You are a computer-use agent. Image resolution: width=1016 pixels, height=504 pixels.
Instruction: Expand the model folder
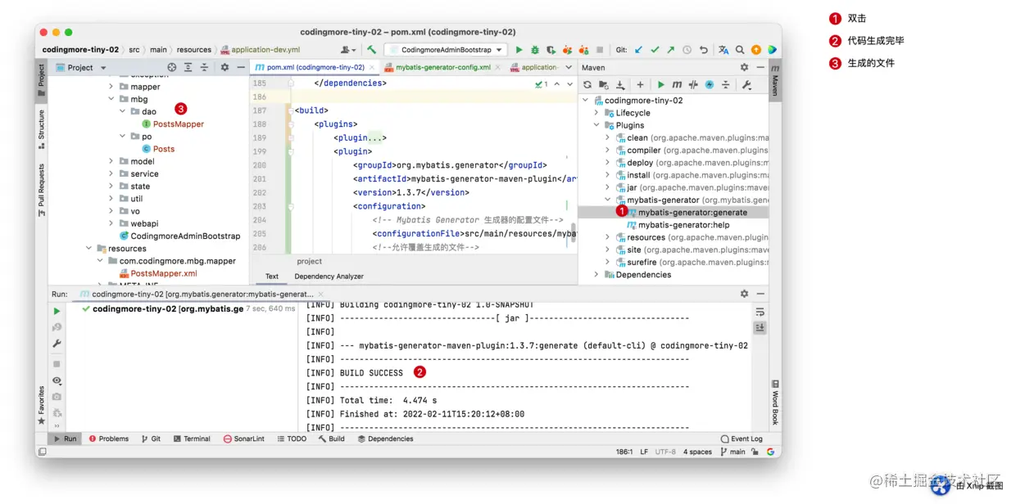click(111, 161)
